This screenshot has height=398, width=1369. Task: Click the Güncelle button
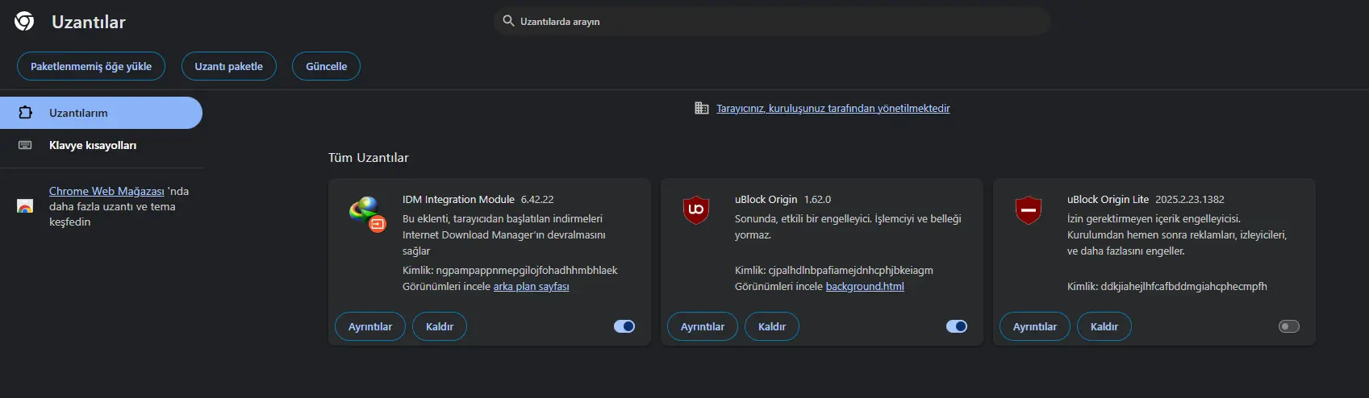coord(327,66)
